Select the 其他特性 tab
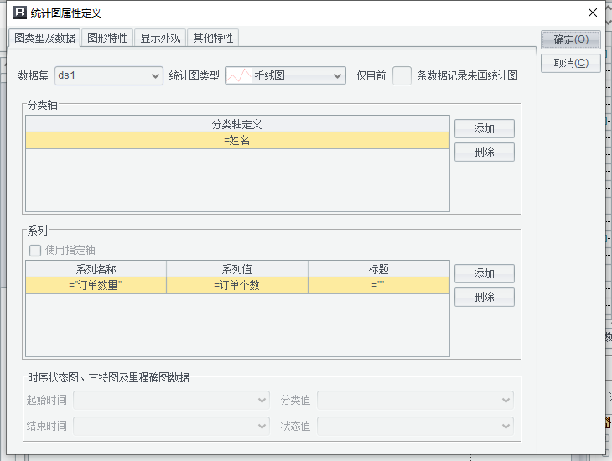 coord(213,38)
